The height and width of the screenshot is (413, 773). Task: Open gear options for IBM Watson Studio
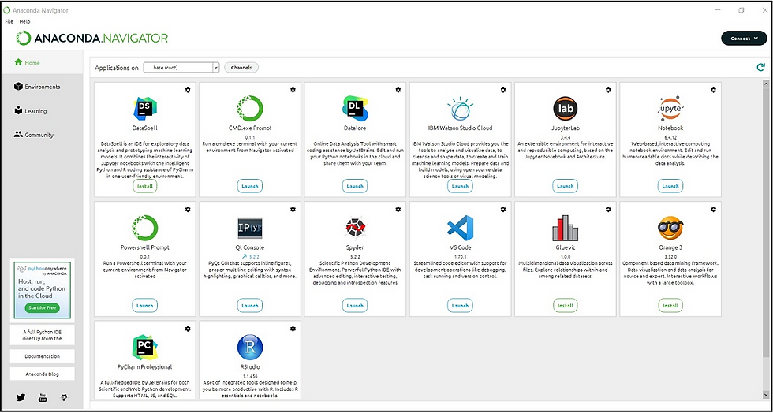503,90
